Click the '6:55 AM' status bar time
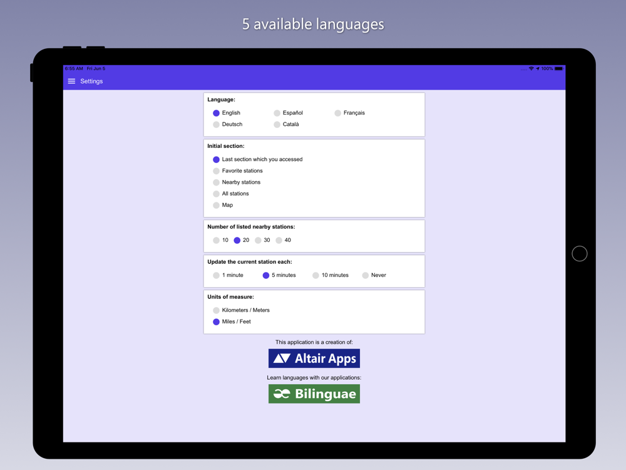The width and height of the screenshot is (626, 470). coord(74,69)
